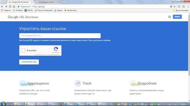Open the Google apps grid icon
The height and width of the screenshot is (106, 190).
coord(170,17)
